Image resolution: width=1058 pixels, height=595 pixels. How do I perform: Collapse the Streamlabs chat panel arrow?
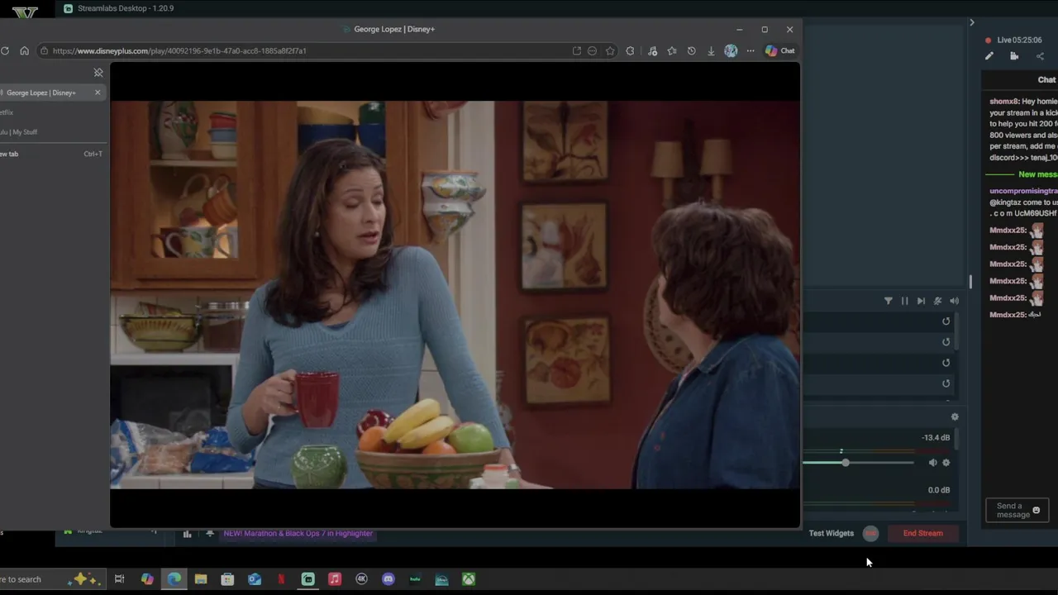coord(972,22)
